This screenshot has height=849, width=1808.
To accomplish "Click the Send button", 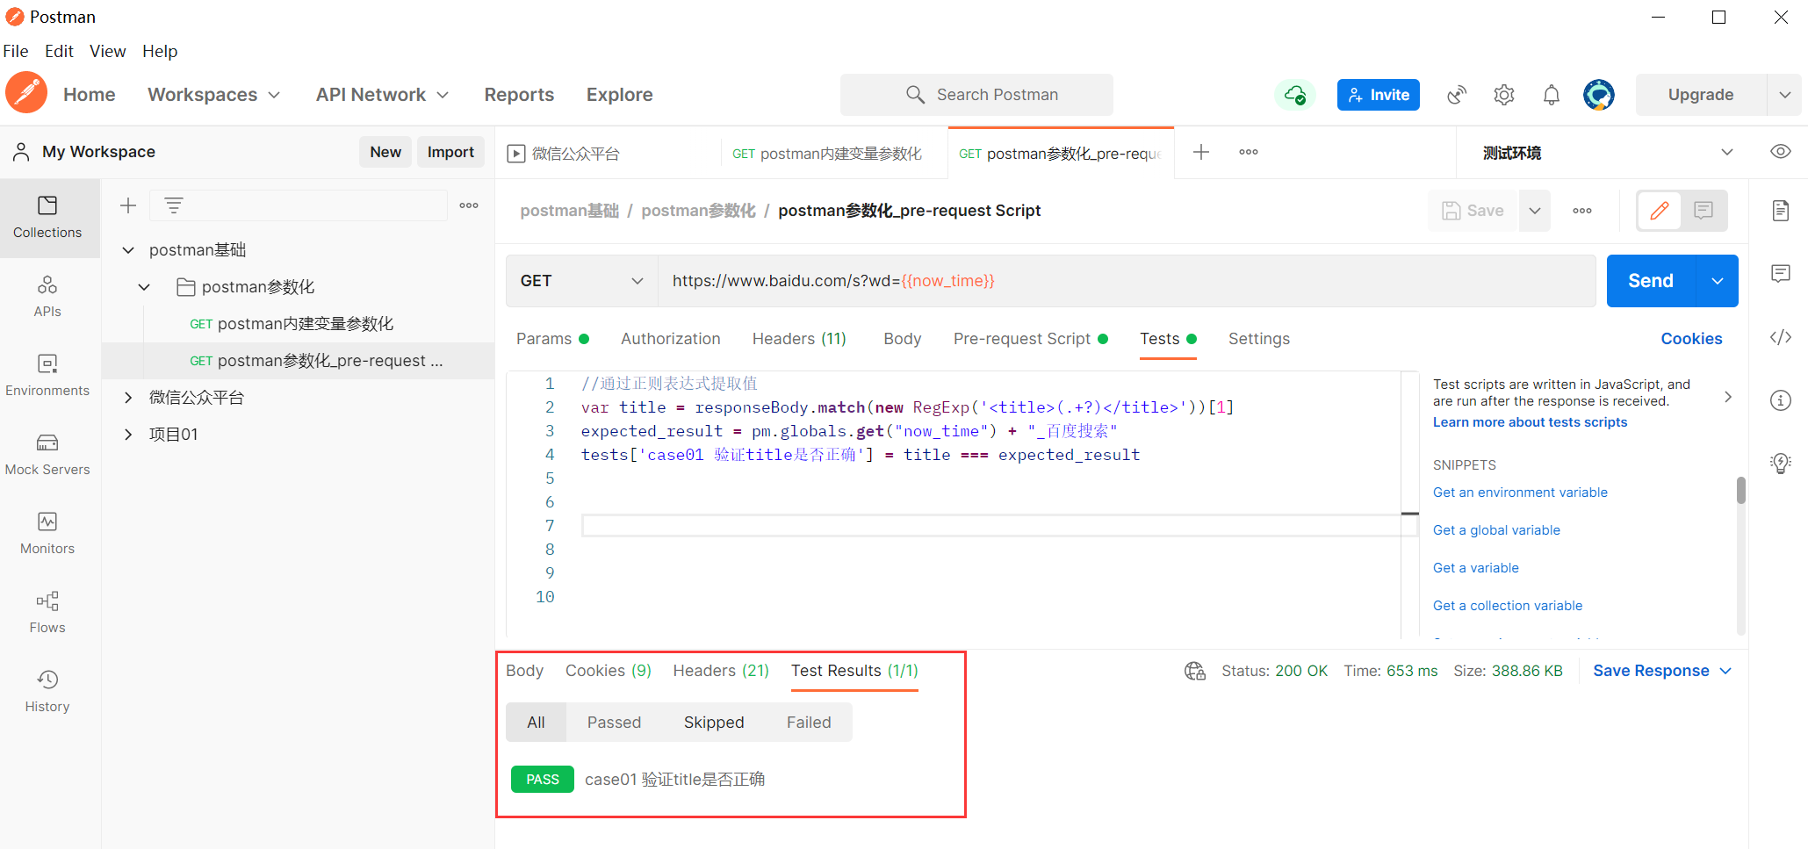I will tap(1650, 280).
